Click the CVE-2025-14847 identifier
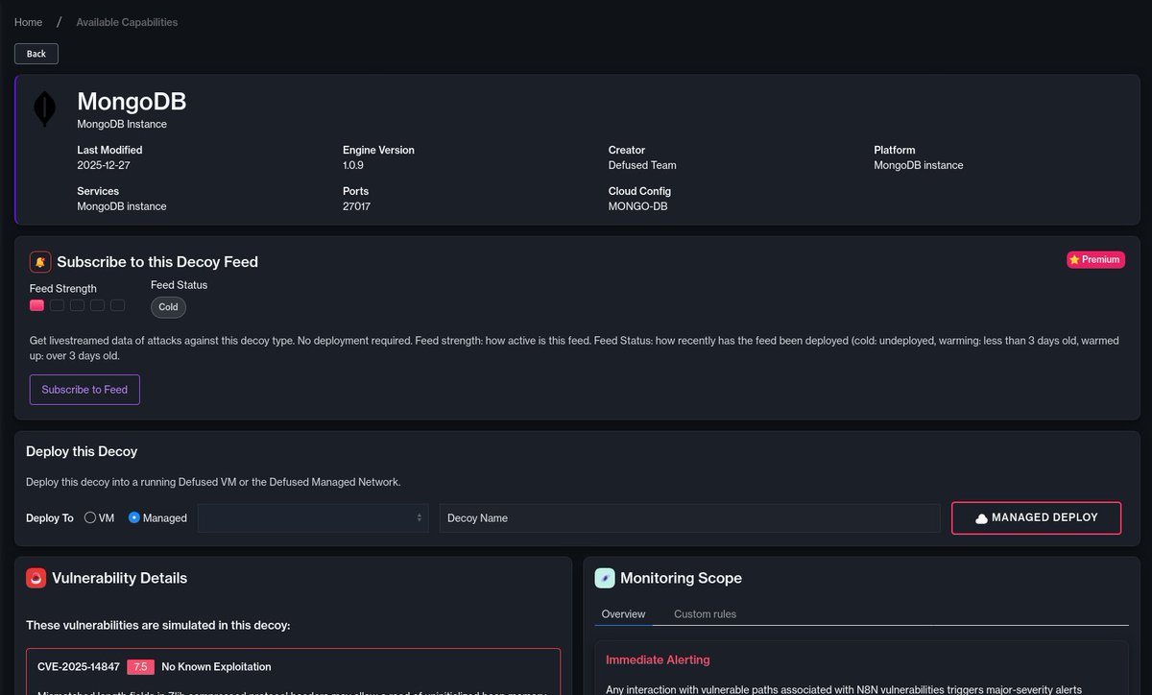Image resolution: width=1152 pixels, height=695 pixels. (79, 667)
